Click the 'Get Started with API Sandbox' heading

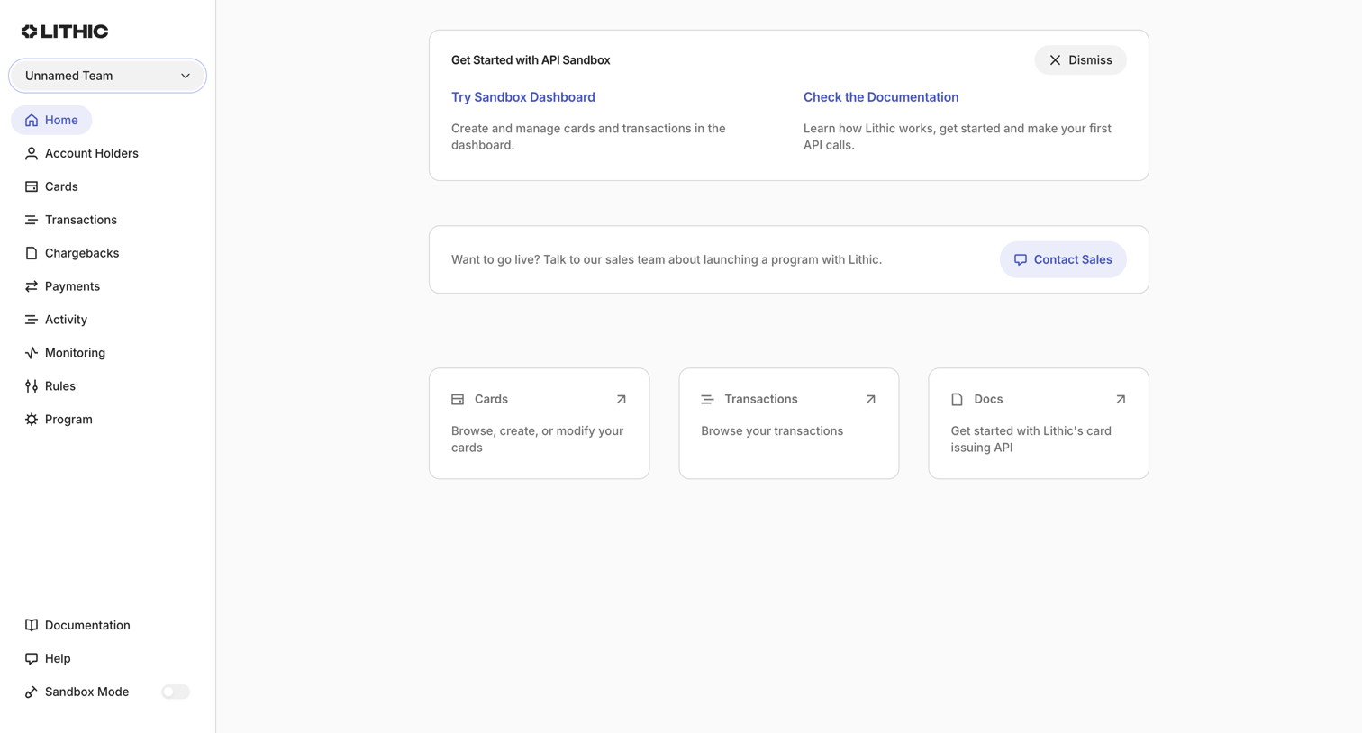tap(531, 60)
